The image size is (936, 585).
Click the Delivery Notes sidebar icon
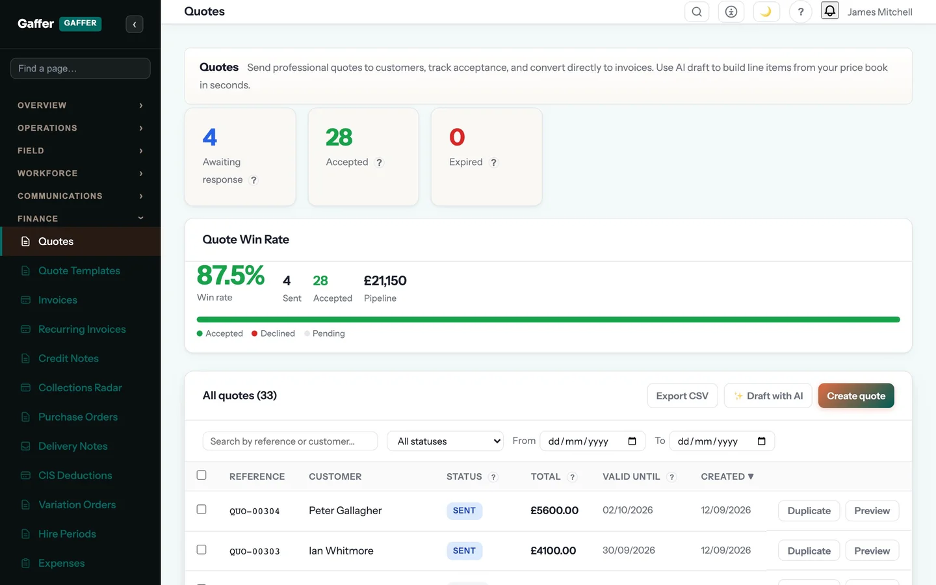pos(25,447)
